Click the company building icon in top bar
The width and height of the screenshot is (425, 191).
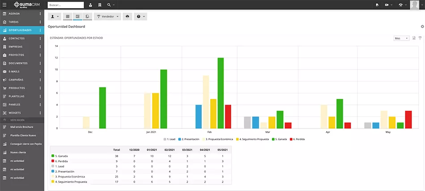[x=100, y=5]
